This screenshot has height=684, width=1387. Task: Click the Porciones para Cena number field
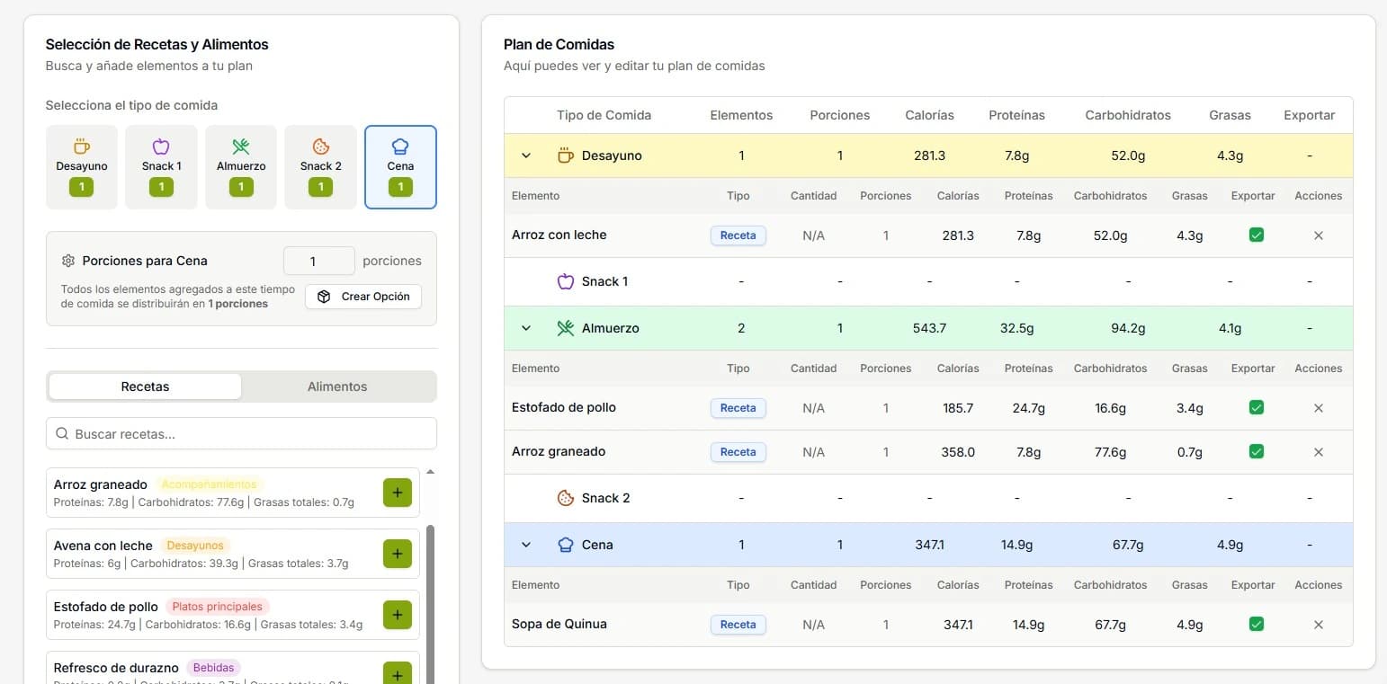[x=318, y=262]
